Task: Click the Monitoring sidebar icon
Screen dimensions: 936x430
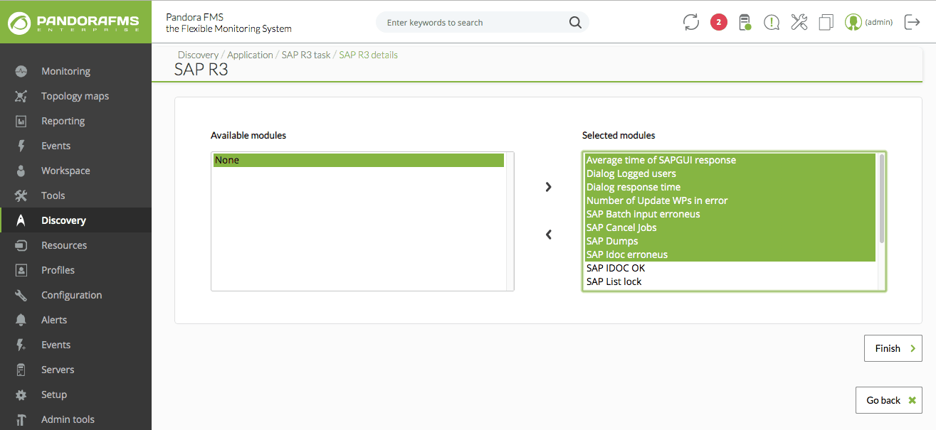Action: pyautogui.click(x=21, y=71)
